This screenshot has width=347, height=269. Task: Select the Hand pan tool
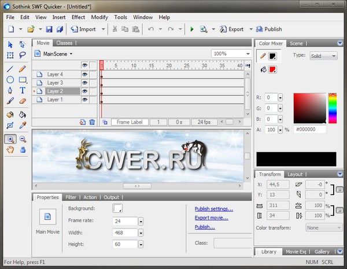10,150
